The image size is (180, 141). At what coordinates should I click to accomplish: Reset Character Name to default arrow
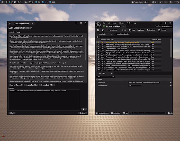click(171, 86)
